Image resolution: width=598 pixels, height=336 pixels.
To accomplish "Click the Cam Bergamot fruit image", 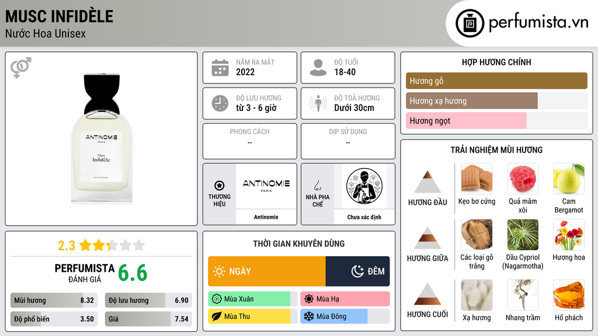I will [569, 178].
